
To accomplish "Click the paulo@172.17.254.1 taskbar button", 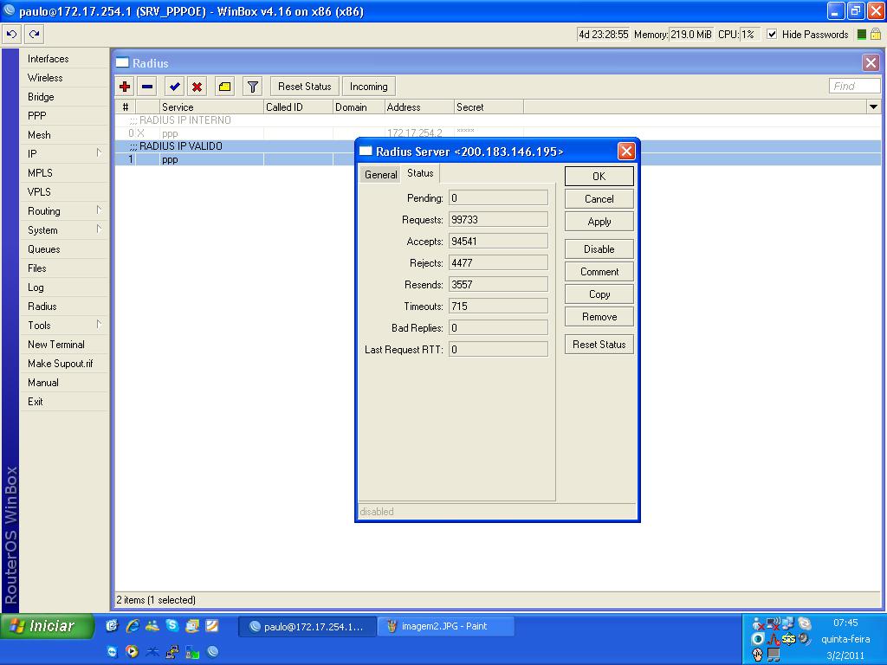I will (x=308, y=627).
